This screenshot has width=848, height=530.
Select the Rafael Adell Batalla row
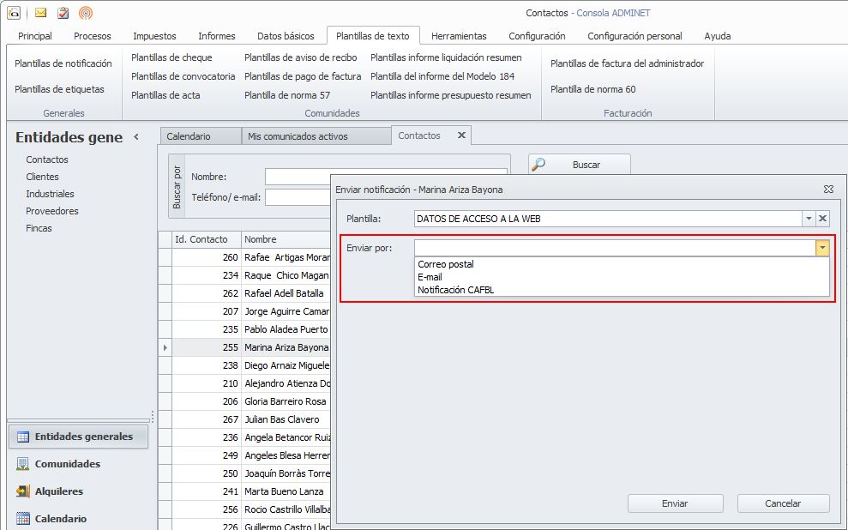244,293
